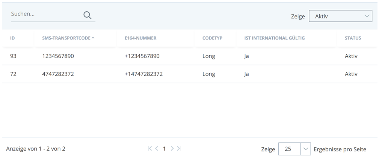Click Aktiv status in row 93
This screenshot has height=160, width=382.
[351, 56]
